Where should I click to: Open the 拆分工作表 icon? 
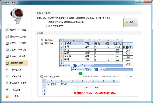coord(7,76)
